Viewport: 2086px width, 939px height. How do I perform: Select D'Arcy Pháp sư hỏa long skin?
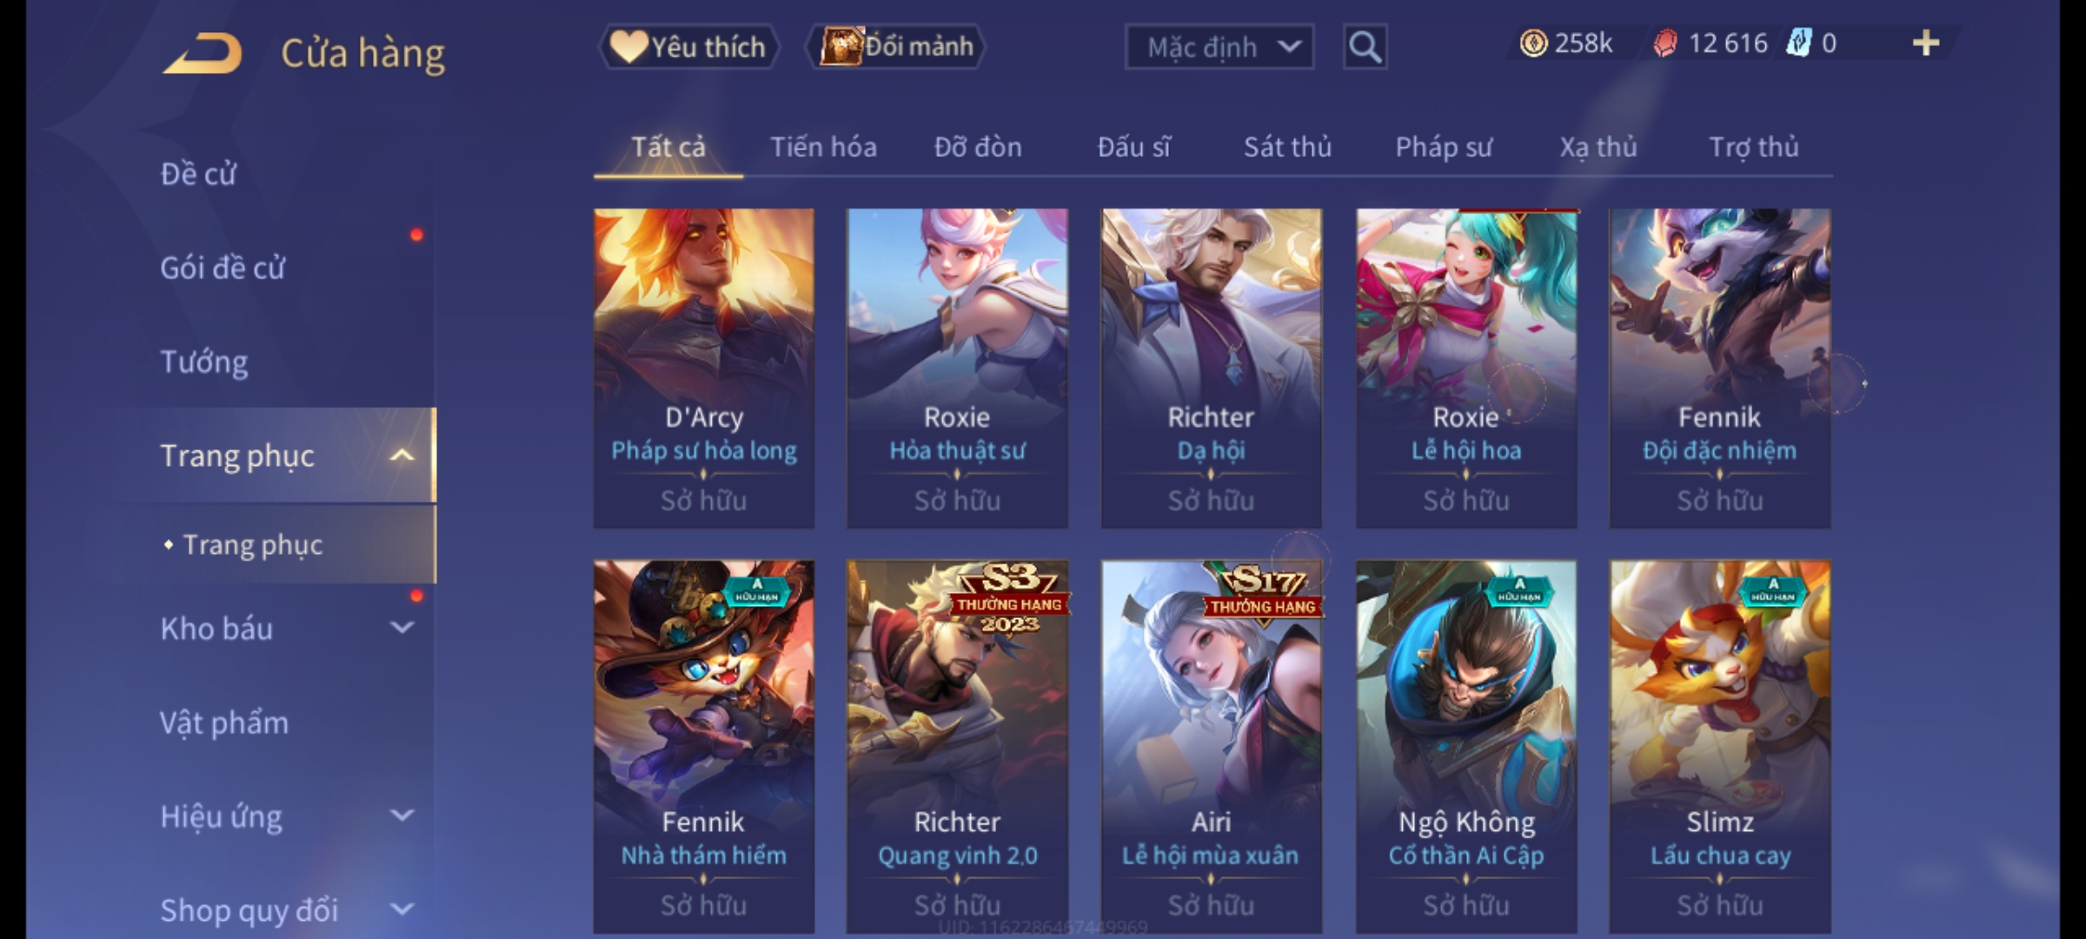(x=704, y=368)
